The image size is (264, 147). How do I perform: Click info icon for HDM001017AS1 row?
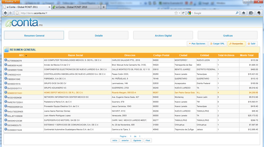[x=6, y=92]
